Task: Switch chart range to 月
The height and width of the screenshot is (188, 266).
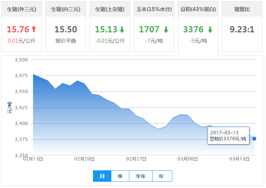Action: tap(102, 176)
